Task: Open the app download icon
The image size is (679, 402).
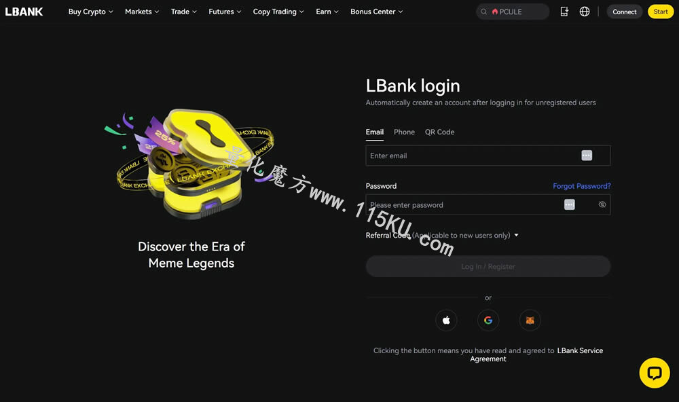Action: coord(564,12)
